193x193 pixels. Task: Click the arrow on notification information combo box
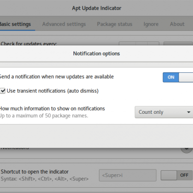[189, 112]
